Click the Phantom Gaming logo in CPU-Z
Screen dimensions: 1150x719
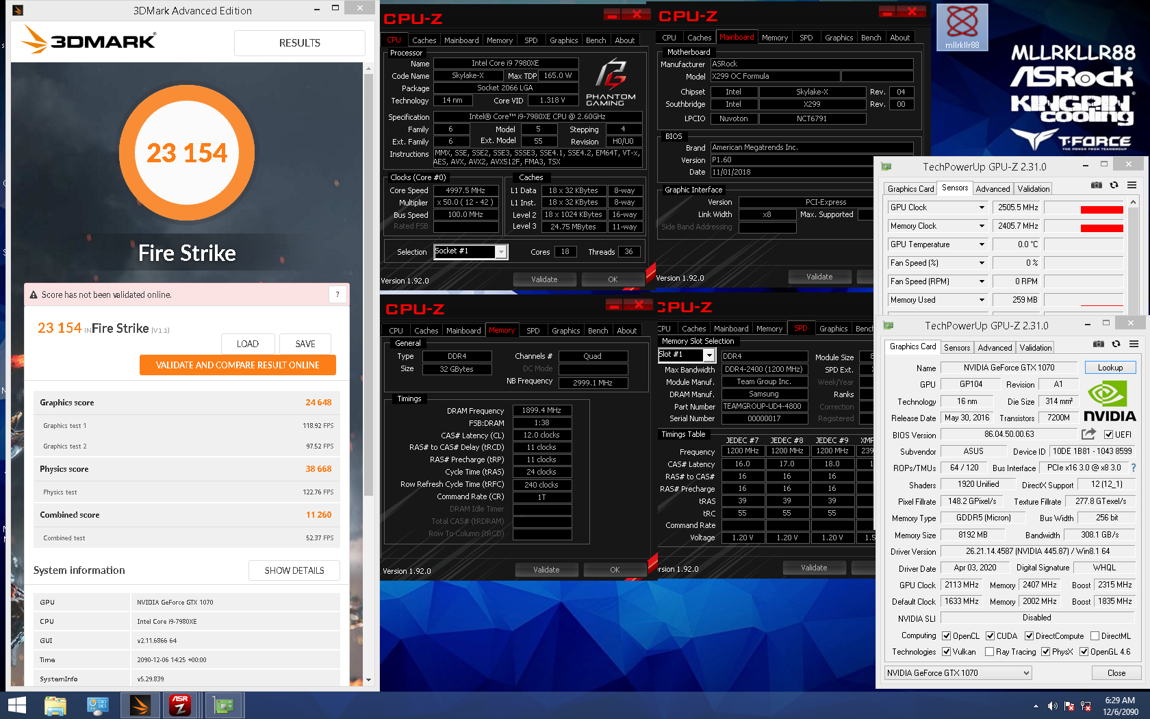click(611, 82)
